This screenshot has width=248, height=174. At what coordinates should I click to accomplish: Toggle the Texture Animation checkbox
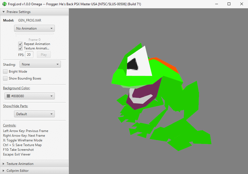pyautogui.click(x=20, y=48)
